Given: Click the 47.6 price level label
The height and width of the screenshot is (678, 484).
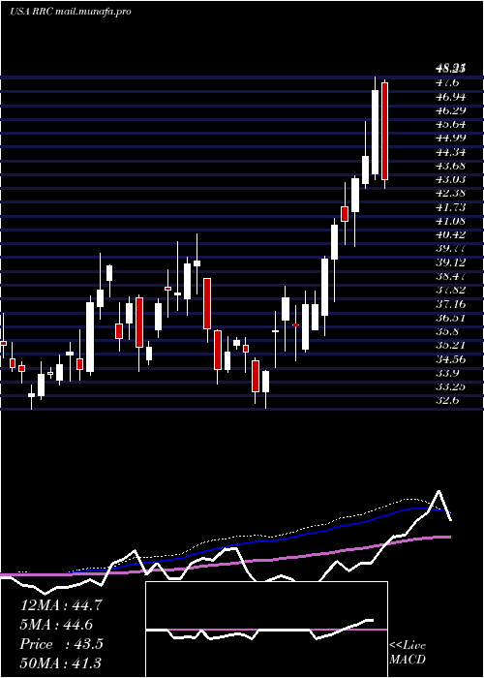Looking at the screenshot, I should tap(447, 82).
